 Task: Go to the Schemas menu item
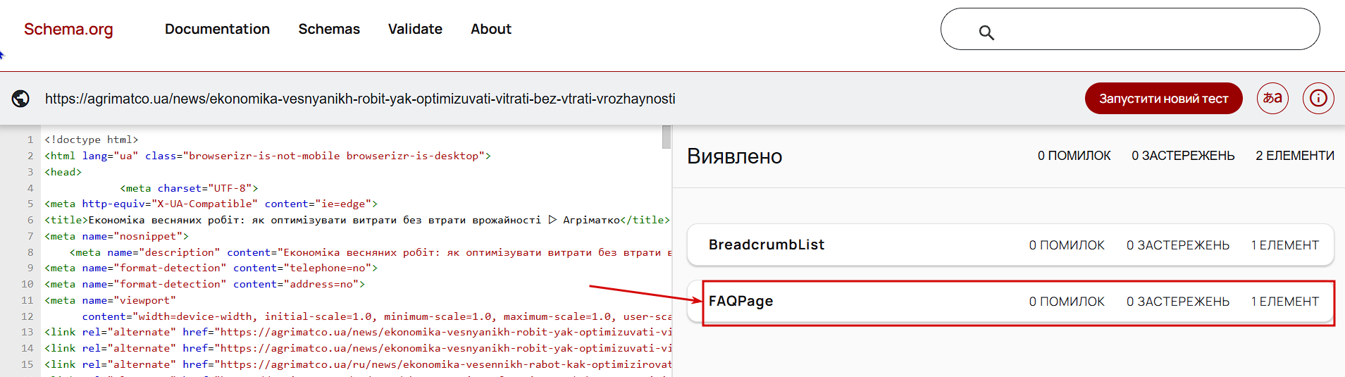point(329,29)
